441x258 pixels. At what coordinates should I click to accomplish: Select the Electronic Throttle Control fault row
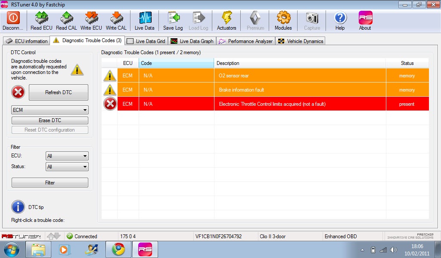click(x=272, y=104)
